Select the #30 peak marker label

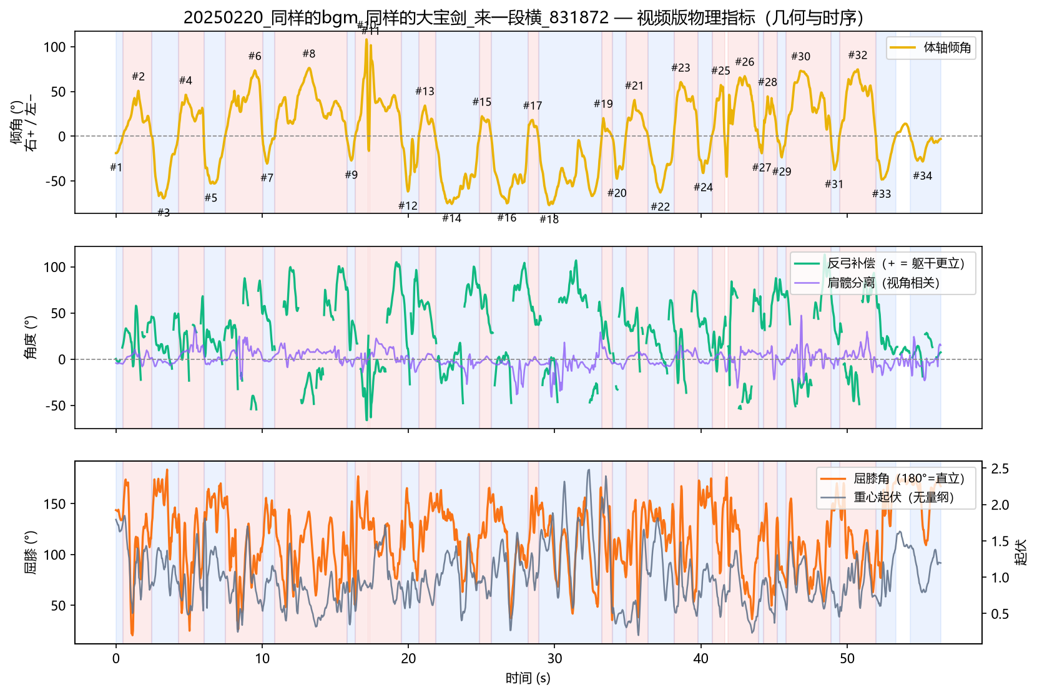pyautogui.click(x=800, y=56)
